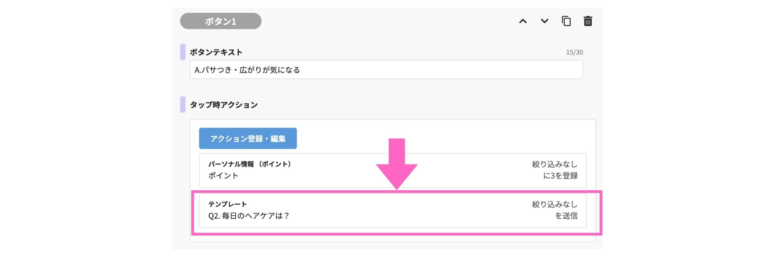The height and width of the screenshot is (258, 775).
Task: Click the Q2. 毎日のヘアケアは？ text
Action: pyautogui.click(x=249, y=216)
